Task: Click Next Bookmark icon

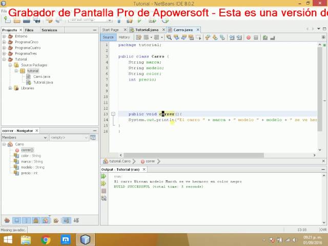Action: pos(215,37)
